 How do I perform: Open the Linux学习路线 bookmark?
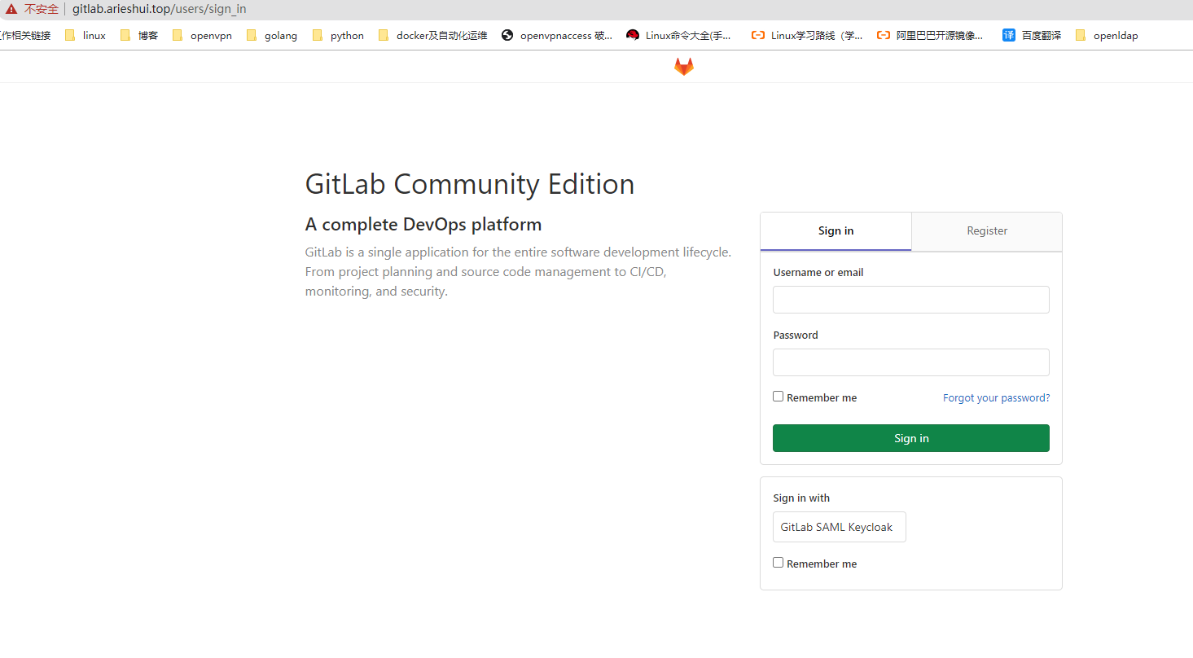tap(805, 35)
